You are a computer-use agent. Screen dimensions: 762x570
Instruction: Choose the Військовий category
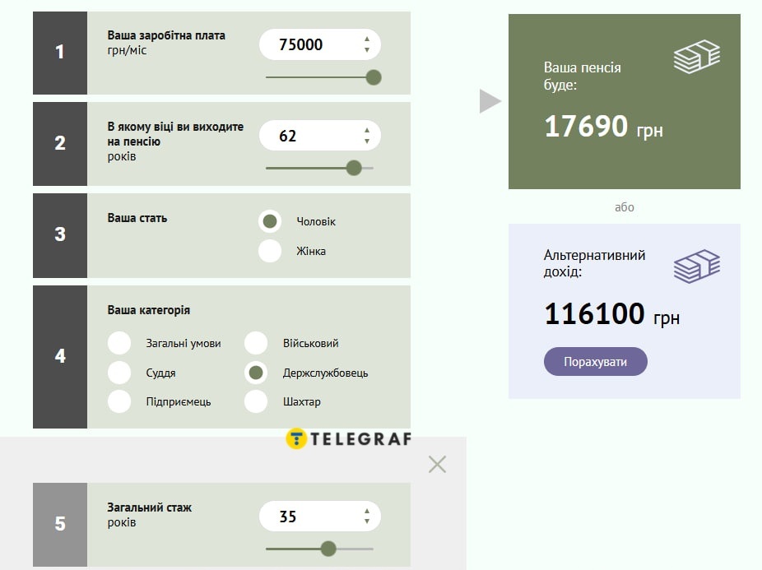[256, 343]
